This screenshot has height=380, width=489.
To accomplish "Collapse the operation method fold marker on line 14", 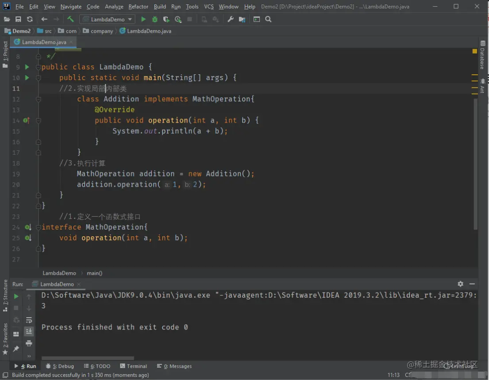I will pyautogui.click(x=39, y=120).
